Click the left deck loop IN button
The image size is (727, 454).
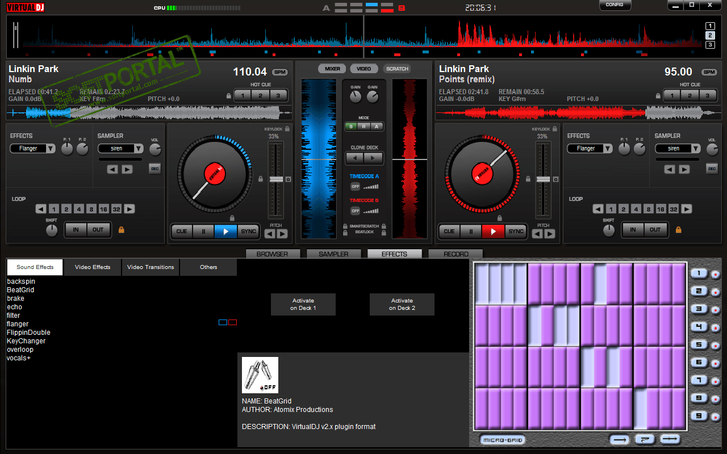pos(76,230)
